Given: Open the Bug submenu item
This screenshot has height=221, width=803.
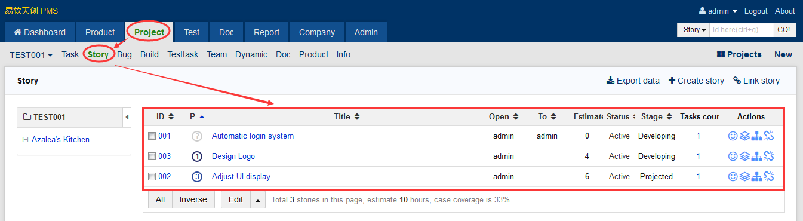Looking at the screenshot, I should click(x=124, y=54).
